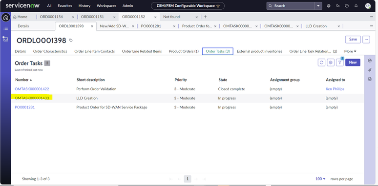Viewport: 378px width, 186px height.
Task: Close the Not found tab
Action: tap(196, 17)
